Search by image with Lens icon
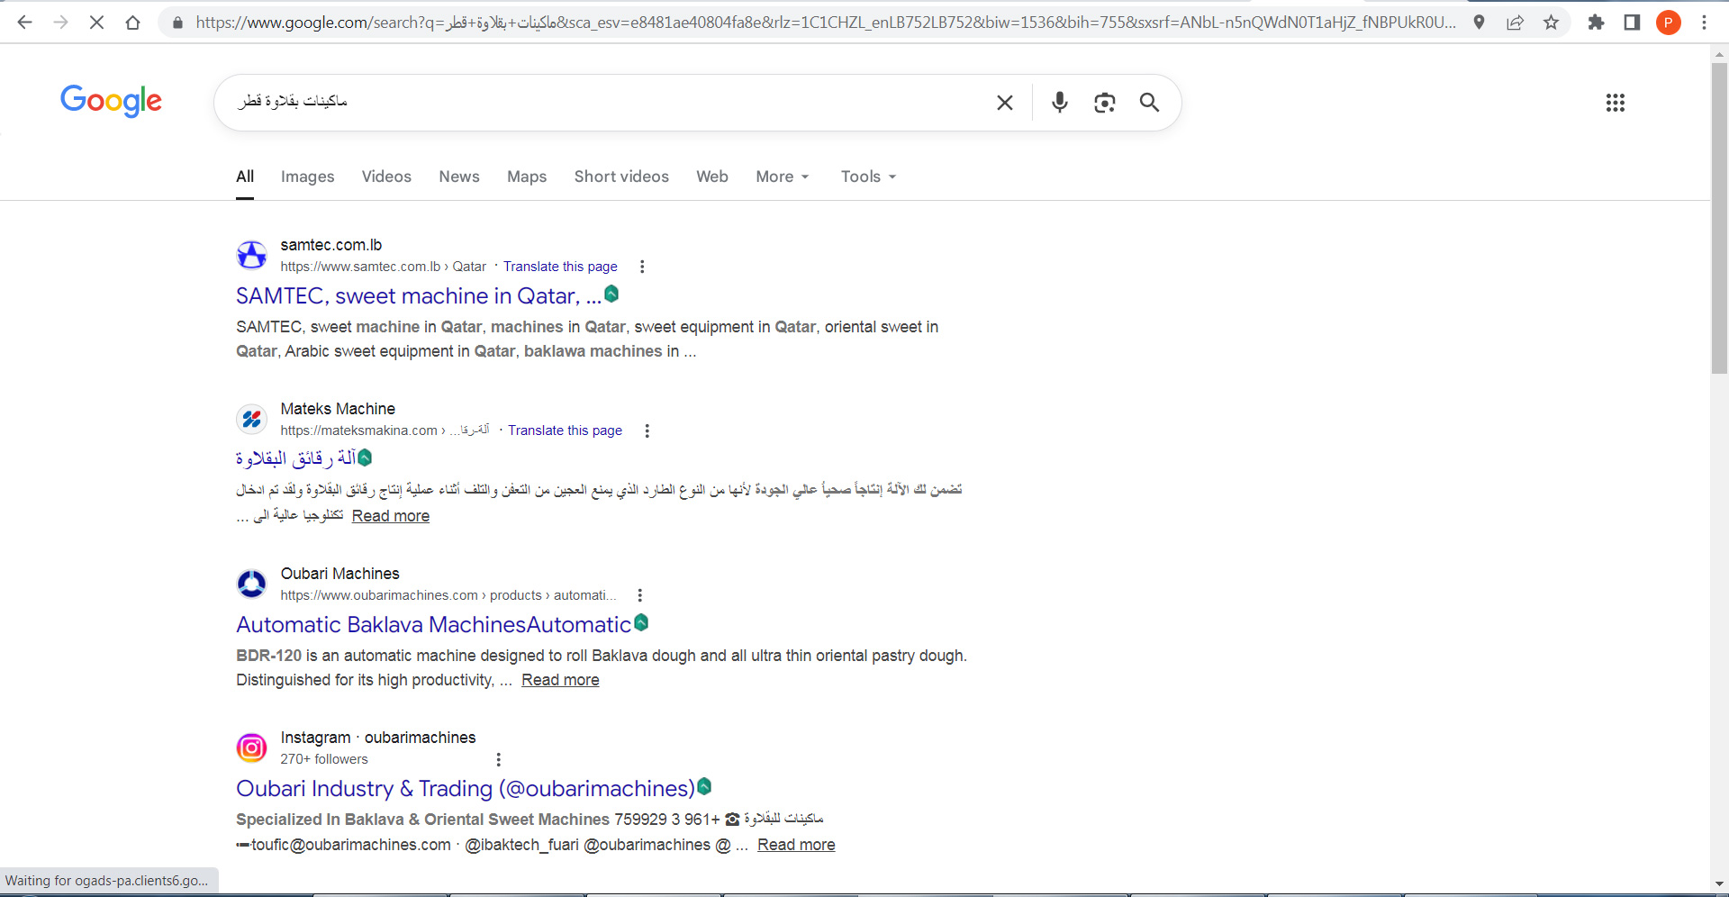The height and width of the screenshot is (897, 1729). (1105, 103)
